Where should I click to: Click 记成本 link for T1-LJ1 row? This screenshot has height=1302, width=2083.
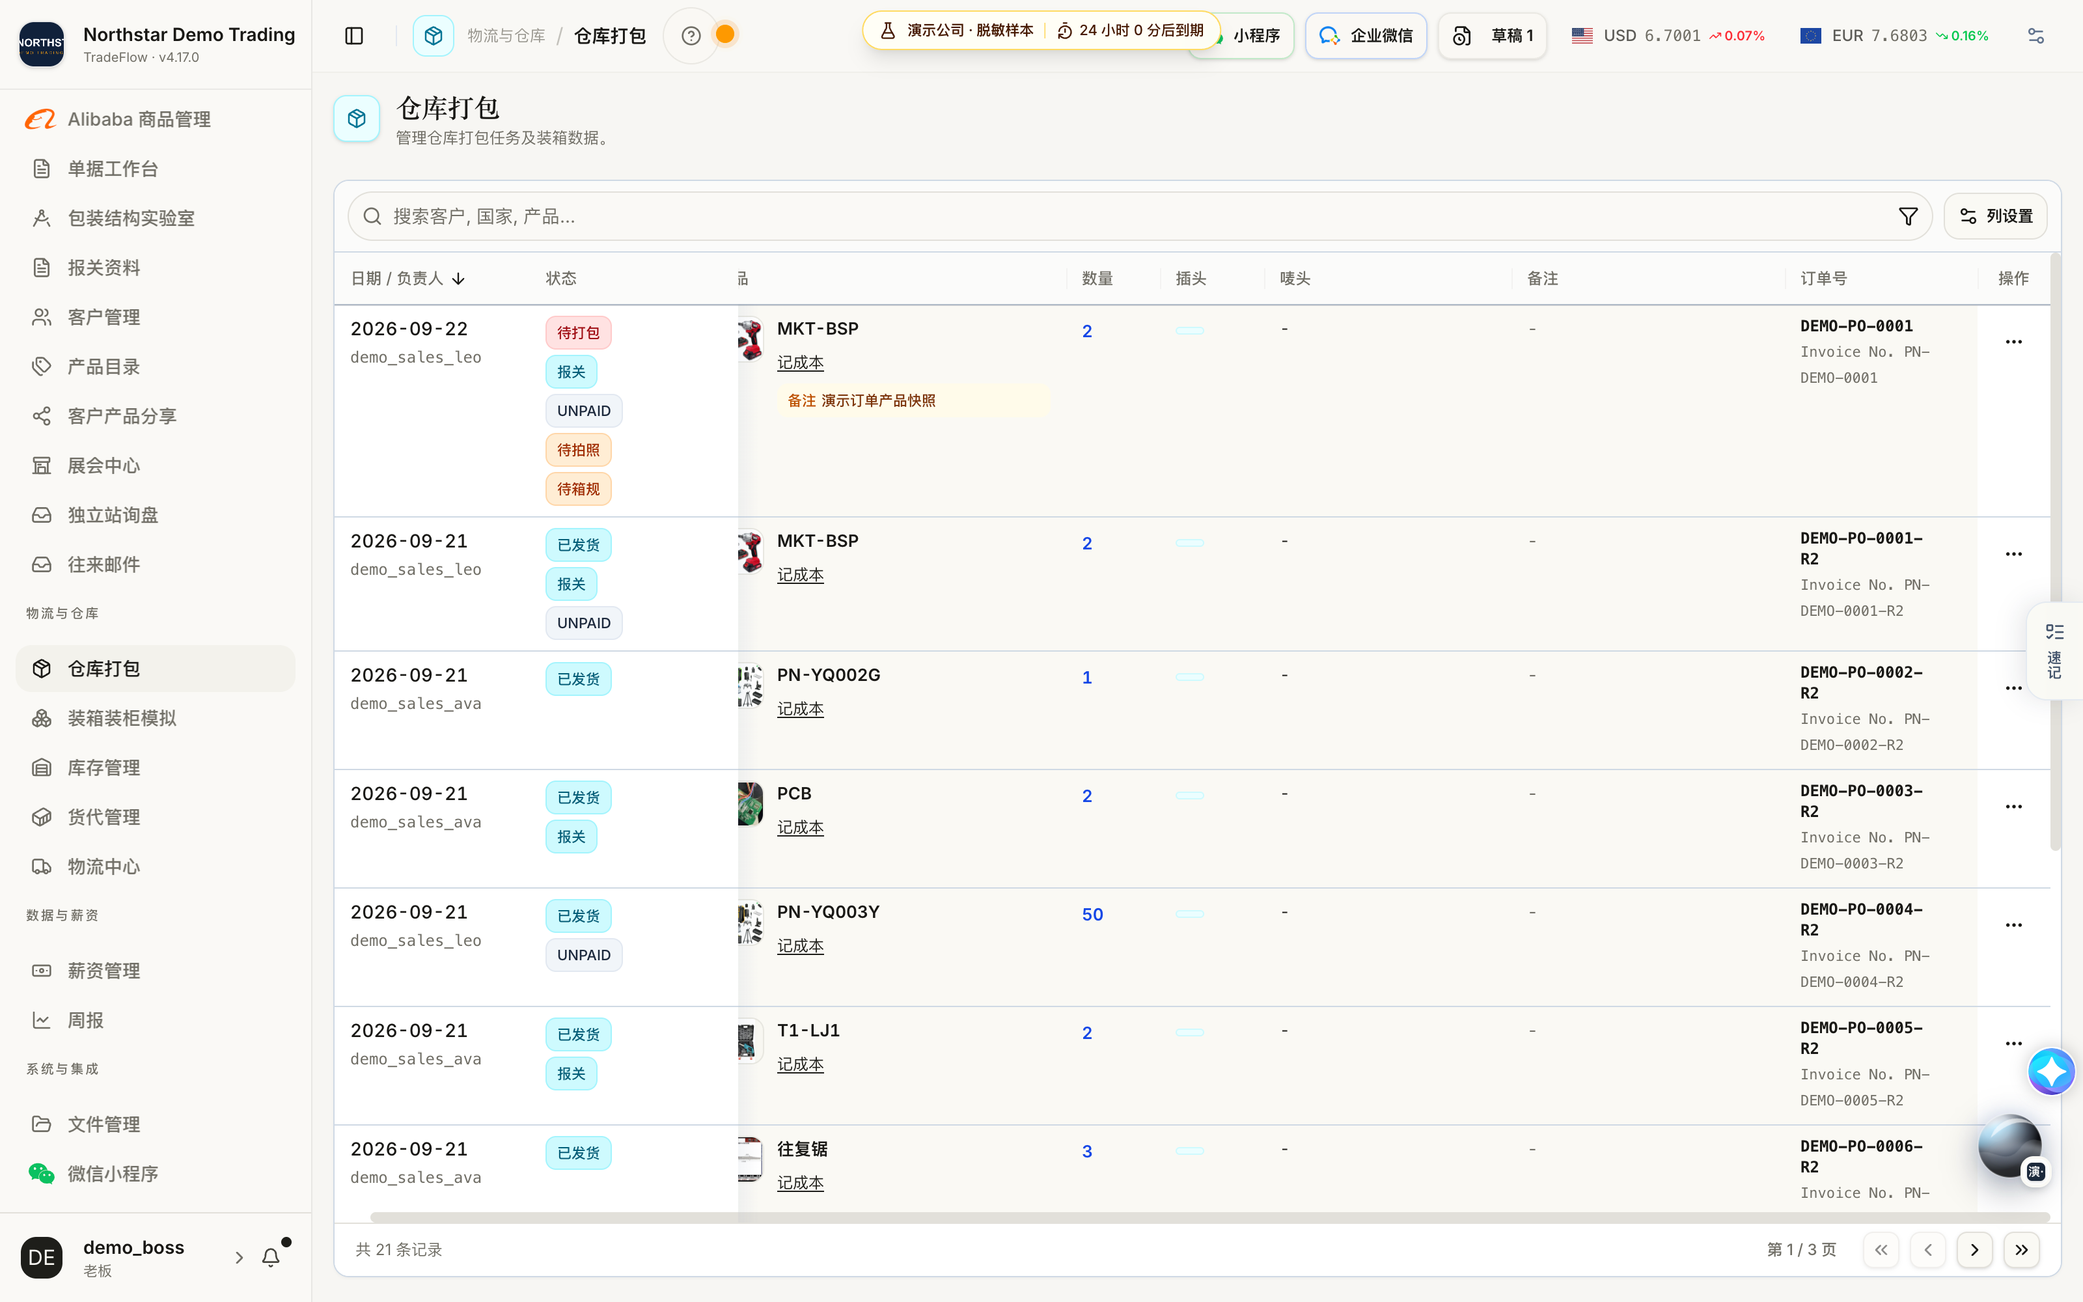[x=801, y=1064]
